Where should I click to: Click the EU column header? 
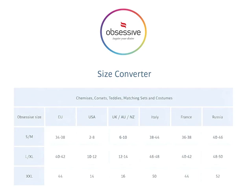(60, 117)
